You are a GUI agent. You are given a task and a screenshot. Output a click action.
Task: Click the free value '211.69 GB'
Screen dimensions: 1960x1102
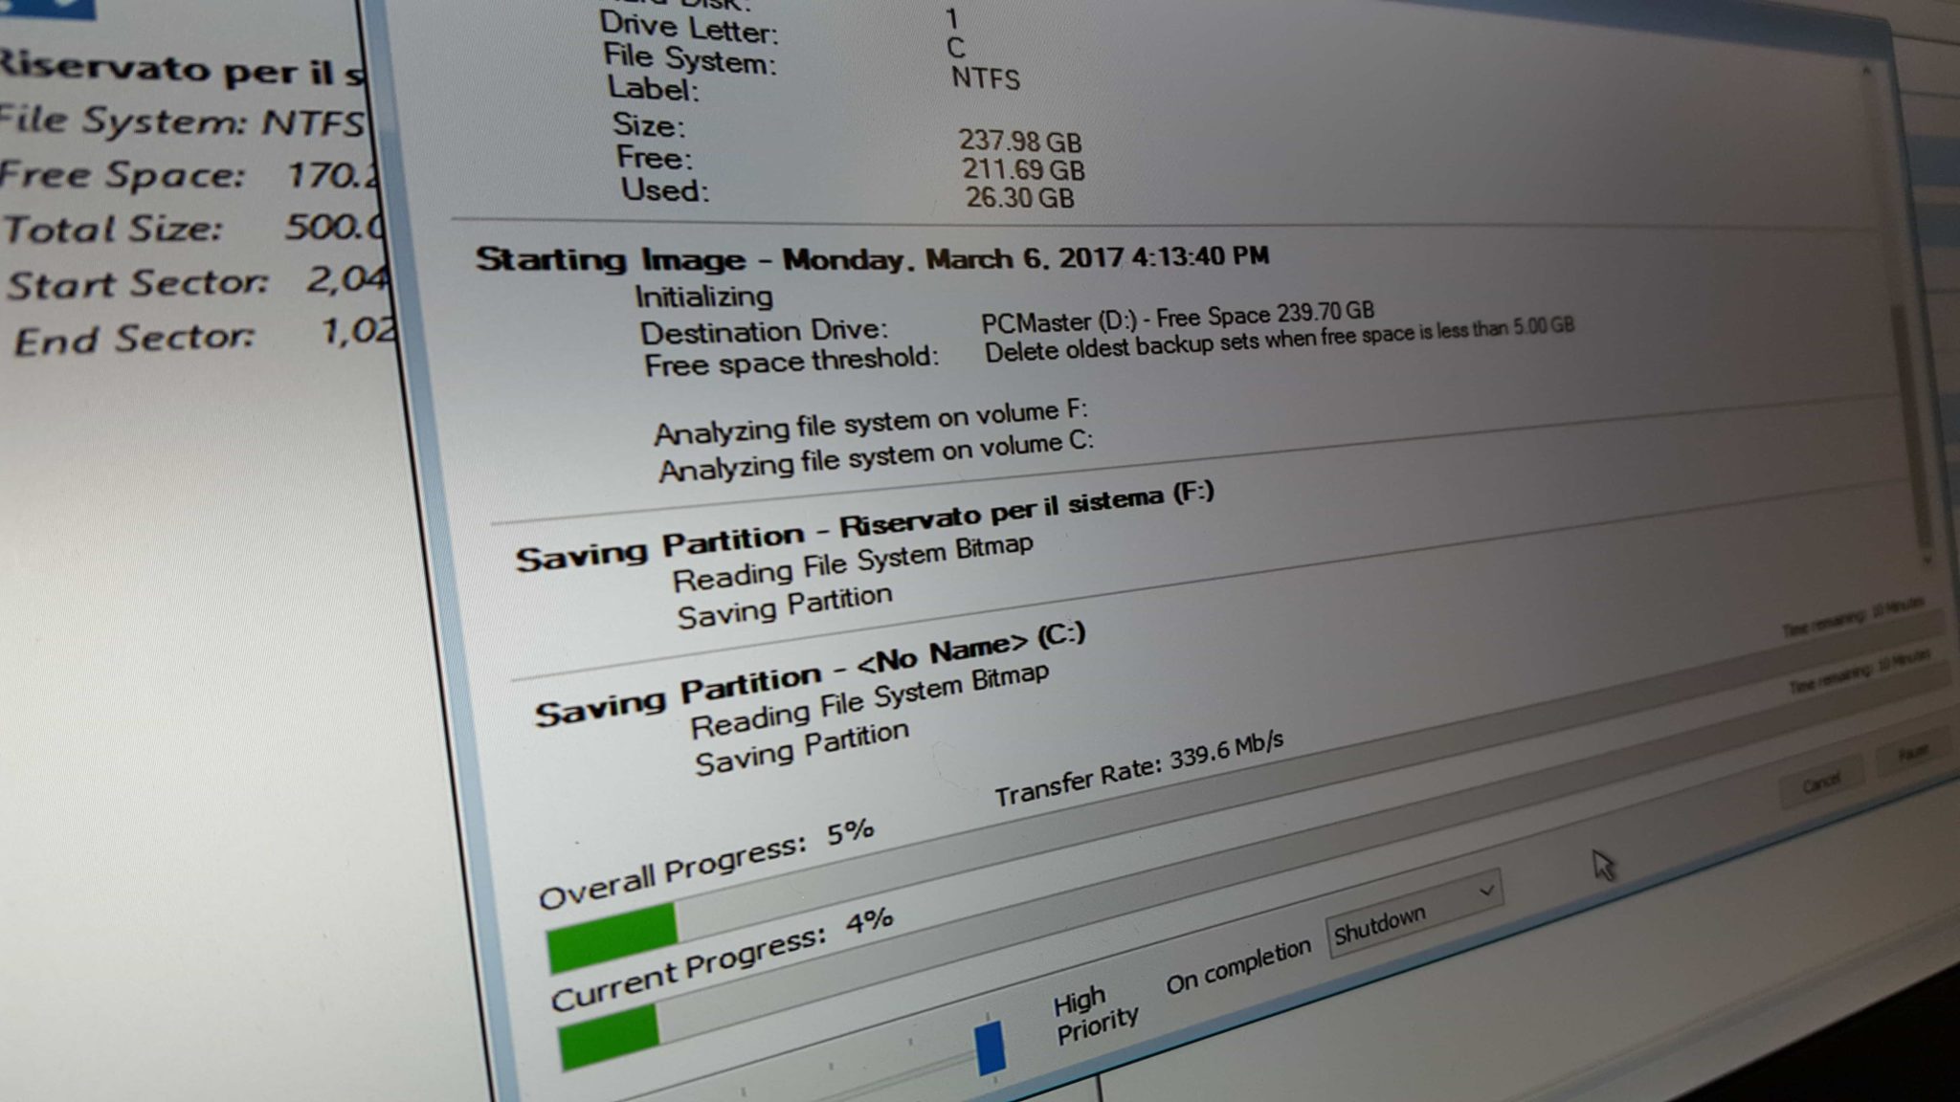(1023, 170)
